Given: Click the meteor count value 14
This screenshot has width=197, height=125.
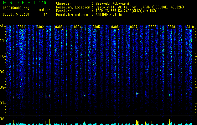Looking at the screenshot, I should 46,14.
